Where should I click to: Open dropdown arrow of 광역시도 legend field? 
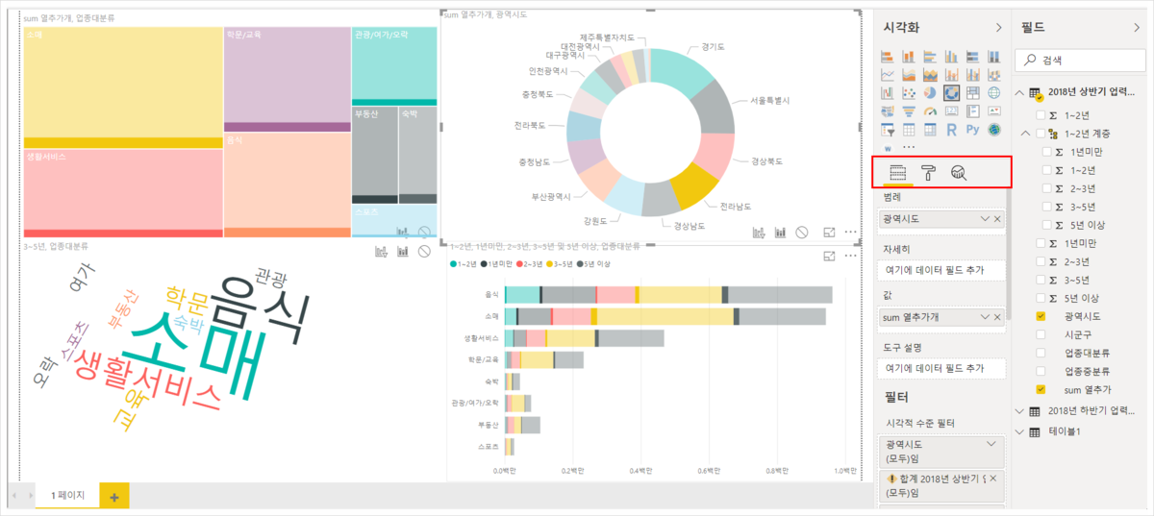click(984, 219)
